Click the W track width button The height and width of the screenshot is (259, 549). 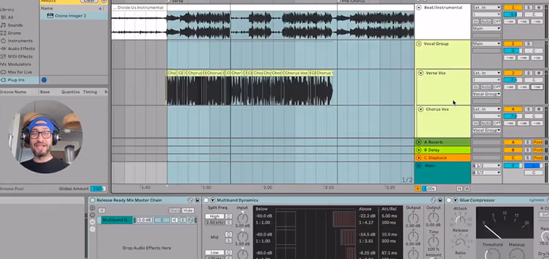467,189
